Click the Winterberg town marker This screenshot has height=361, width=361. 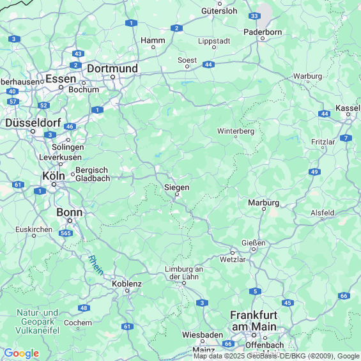[x=236, y=137]
